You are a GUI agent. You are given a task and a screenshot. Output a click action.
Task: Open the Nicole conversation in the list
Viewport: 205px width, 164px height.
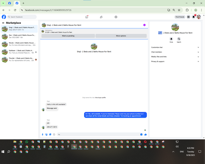point(19,44)
